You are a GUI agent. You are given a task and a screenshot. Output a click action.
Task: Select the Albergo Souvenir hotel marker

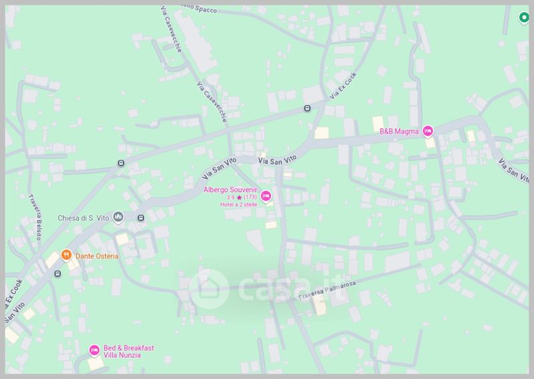[x=266, y=196]
